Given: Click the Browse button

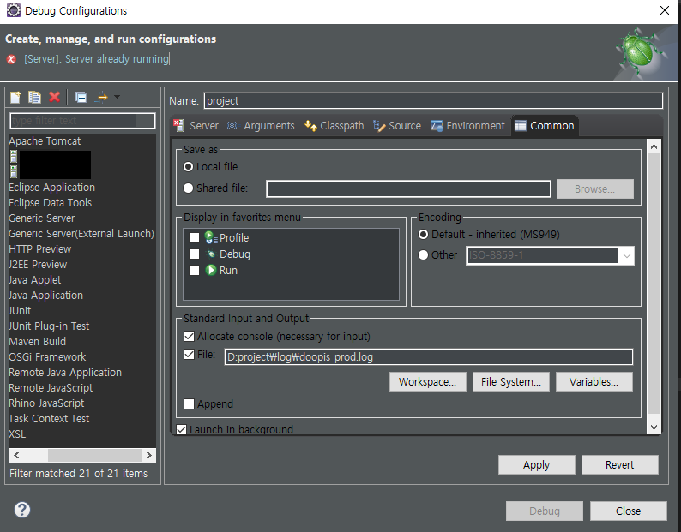Looking at the screenshot, I should (x=594, y=188).
